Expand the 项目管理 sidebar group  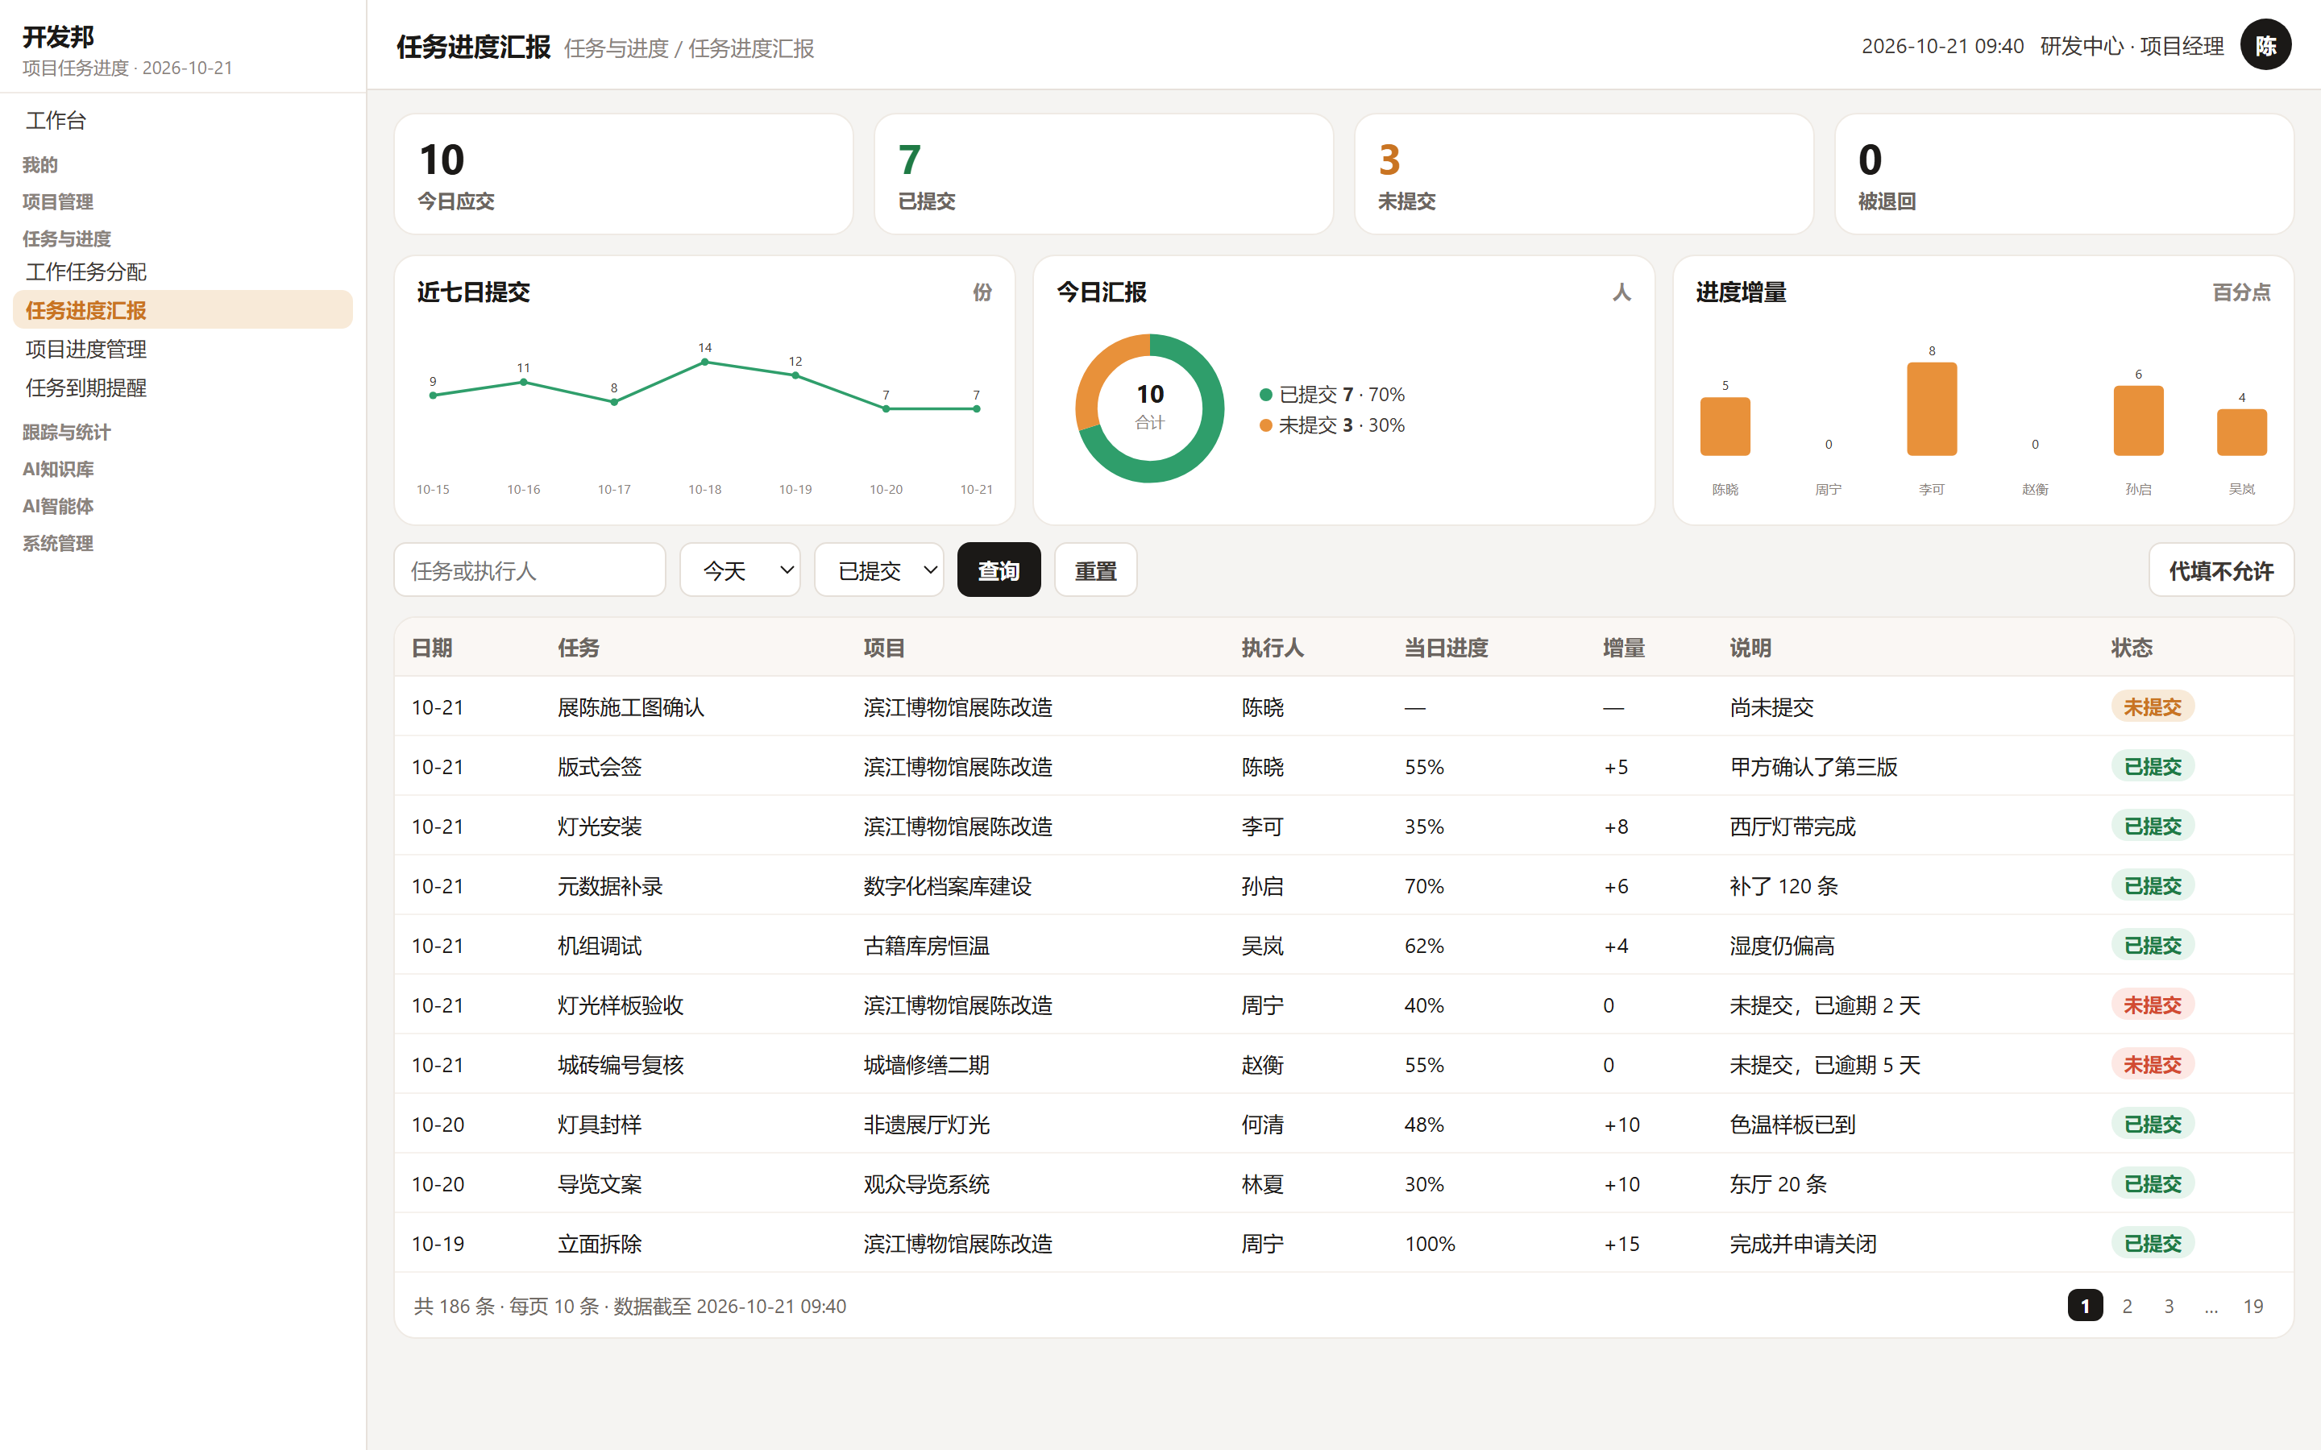coord(57,201)
